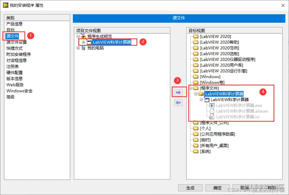Click 程序生成规范 build specifications icon

84,36
